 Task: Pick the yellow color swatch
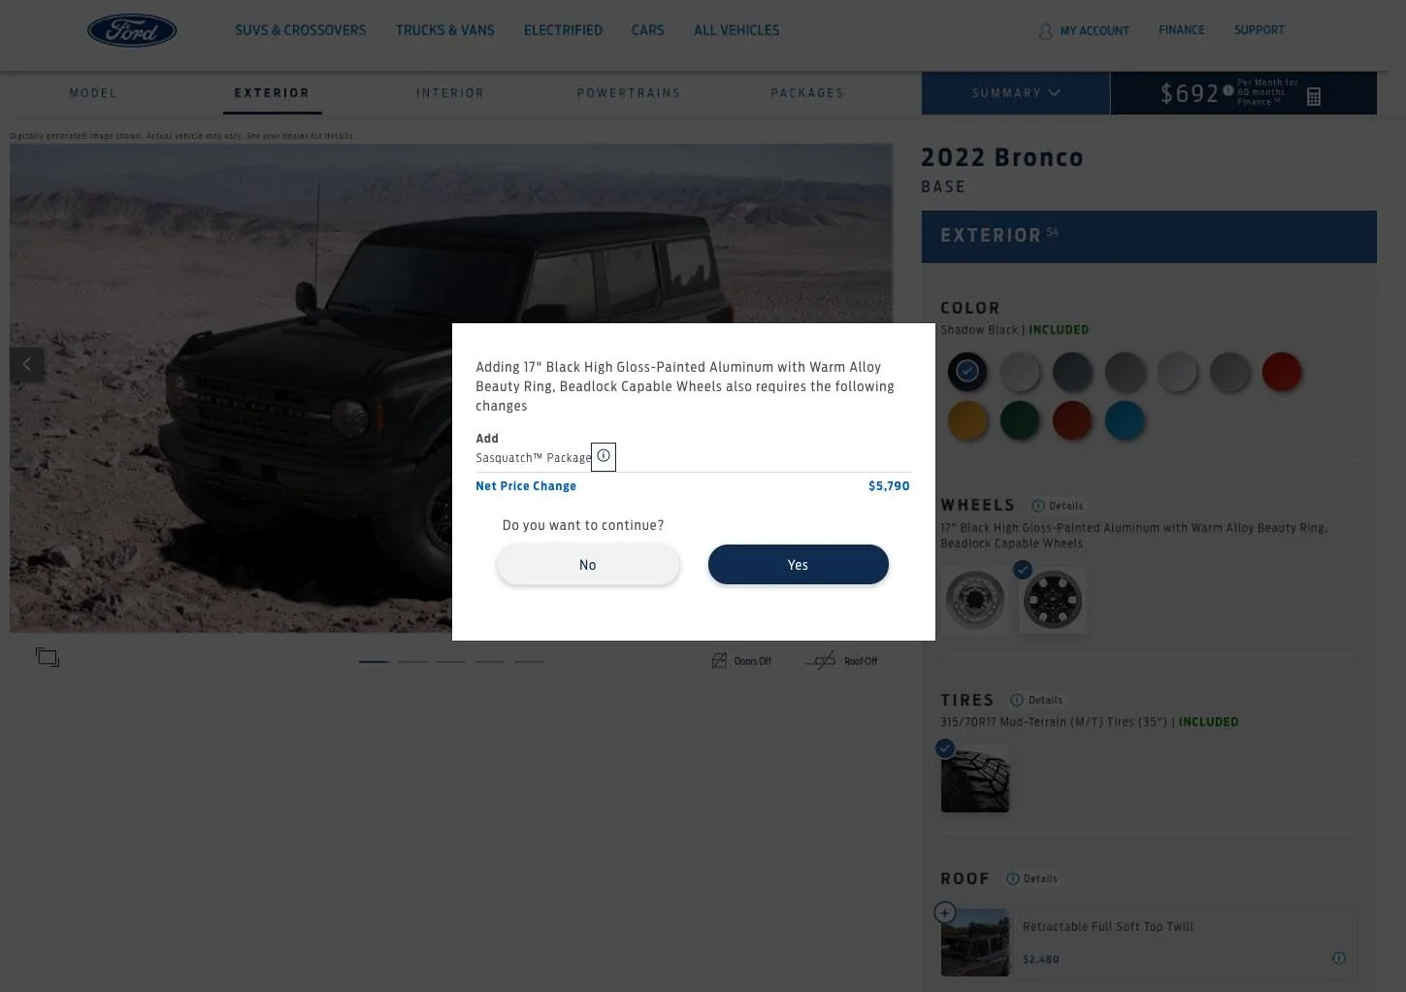pyautogui.click(x=967, y=420)
